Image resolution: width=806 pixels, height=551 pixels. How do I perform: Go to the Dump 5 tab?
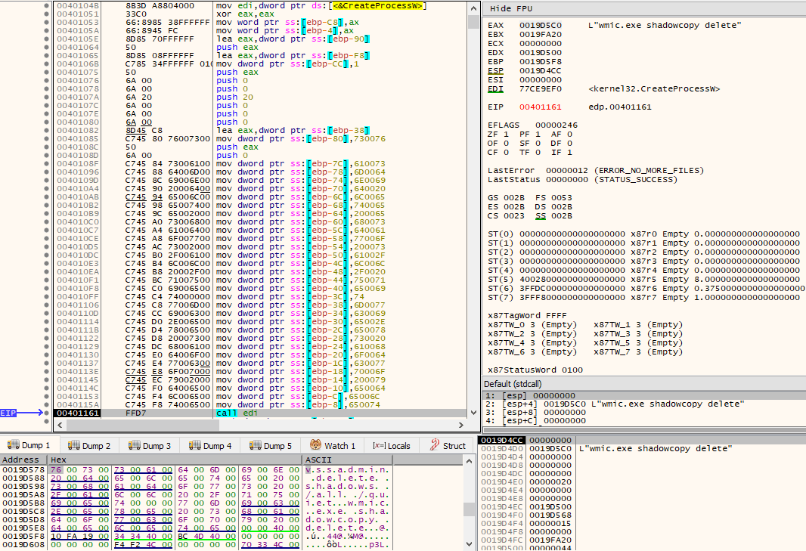click(x=271, y=446)
